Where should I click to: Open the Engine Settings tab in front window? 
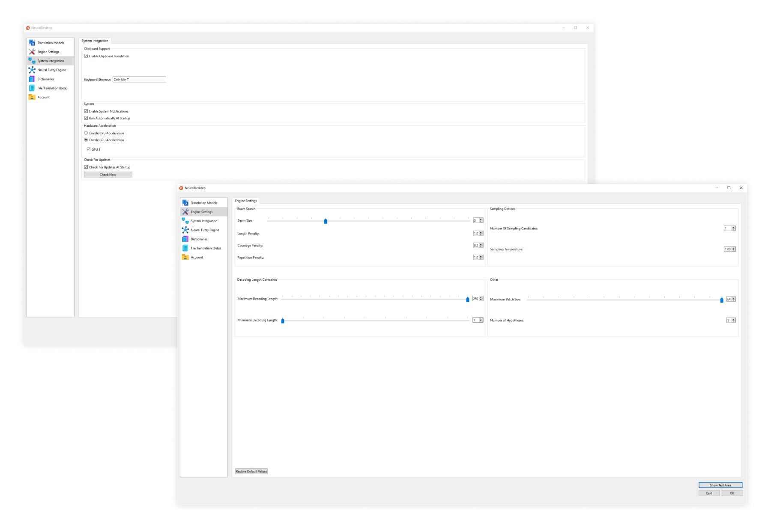click(x=246, y=201)
